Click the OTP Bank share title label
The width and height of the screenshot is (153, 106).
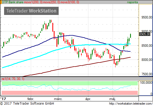click(13, 2)
